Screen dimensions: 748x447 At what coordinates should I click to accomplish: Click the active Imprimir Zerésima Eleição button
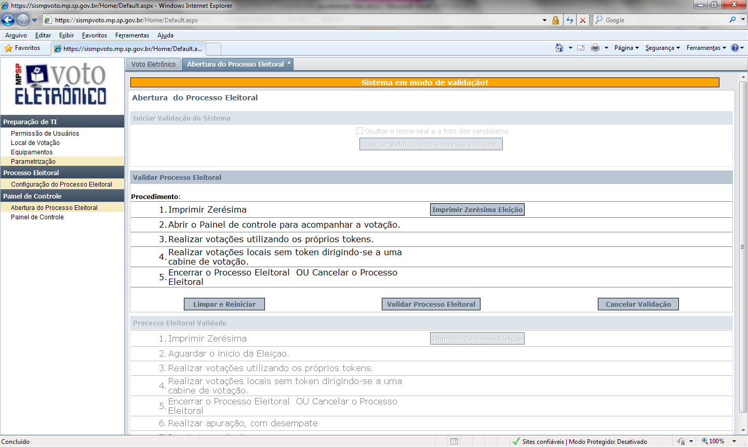coord(477,209)
